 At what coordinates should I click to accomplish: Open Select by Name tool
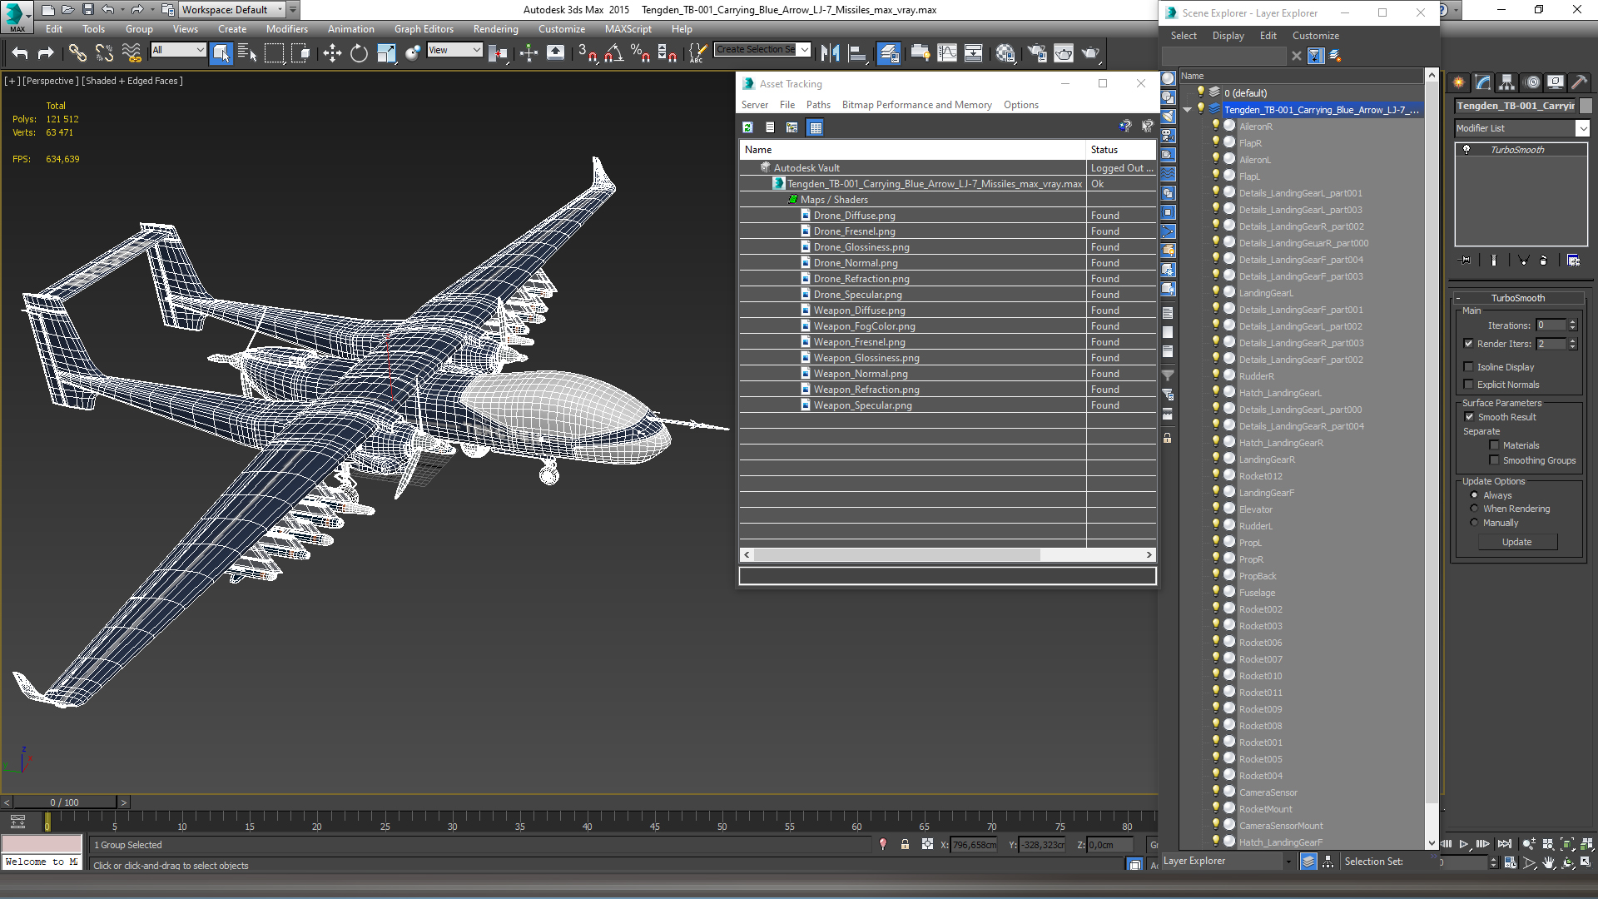click(x=247, y=53)
